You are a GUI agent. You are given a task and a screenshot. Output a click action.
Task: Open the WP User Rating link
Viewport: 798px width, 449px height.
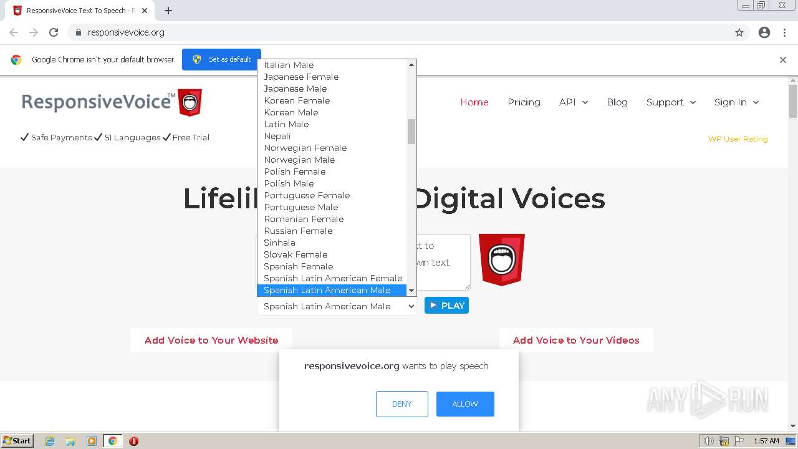(x=738, y=139)
